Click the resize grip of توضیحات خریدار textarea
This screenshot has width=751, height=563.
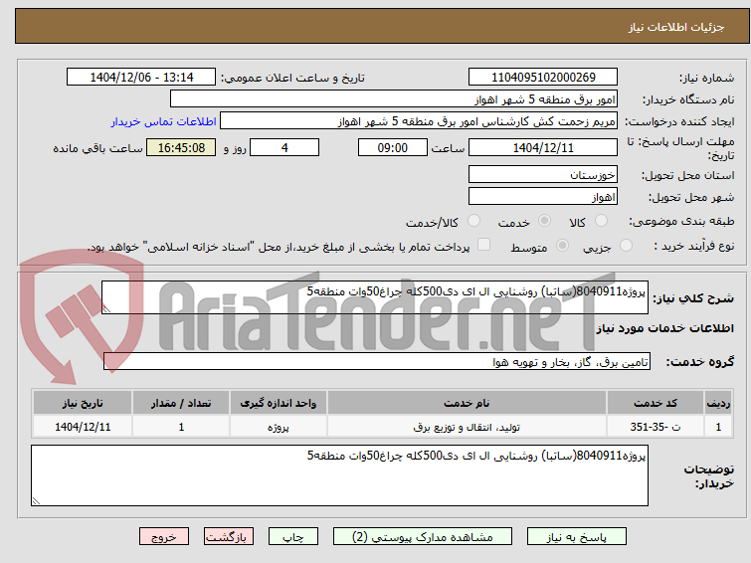pos(36,501)
